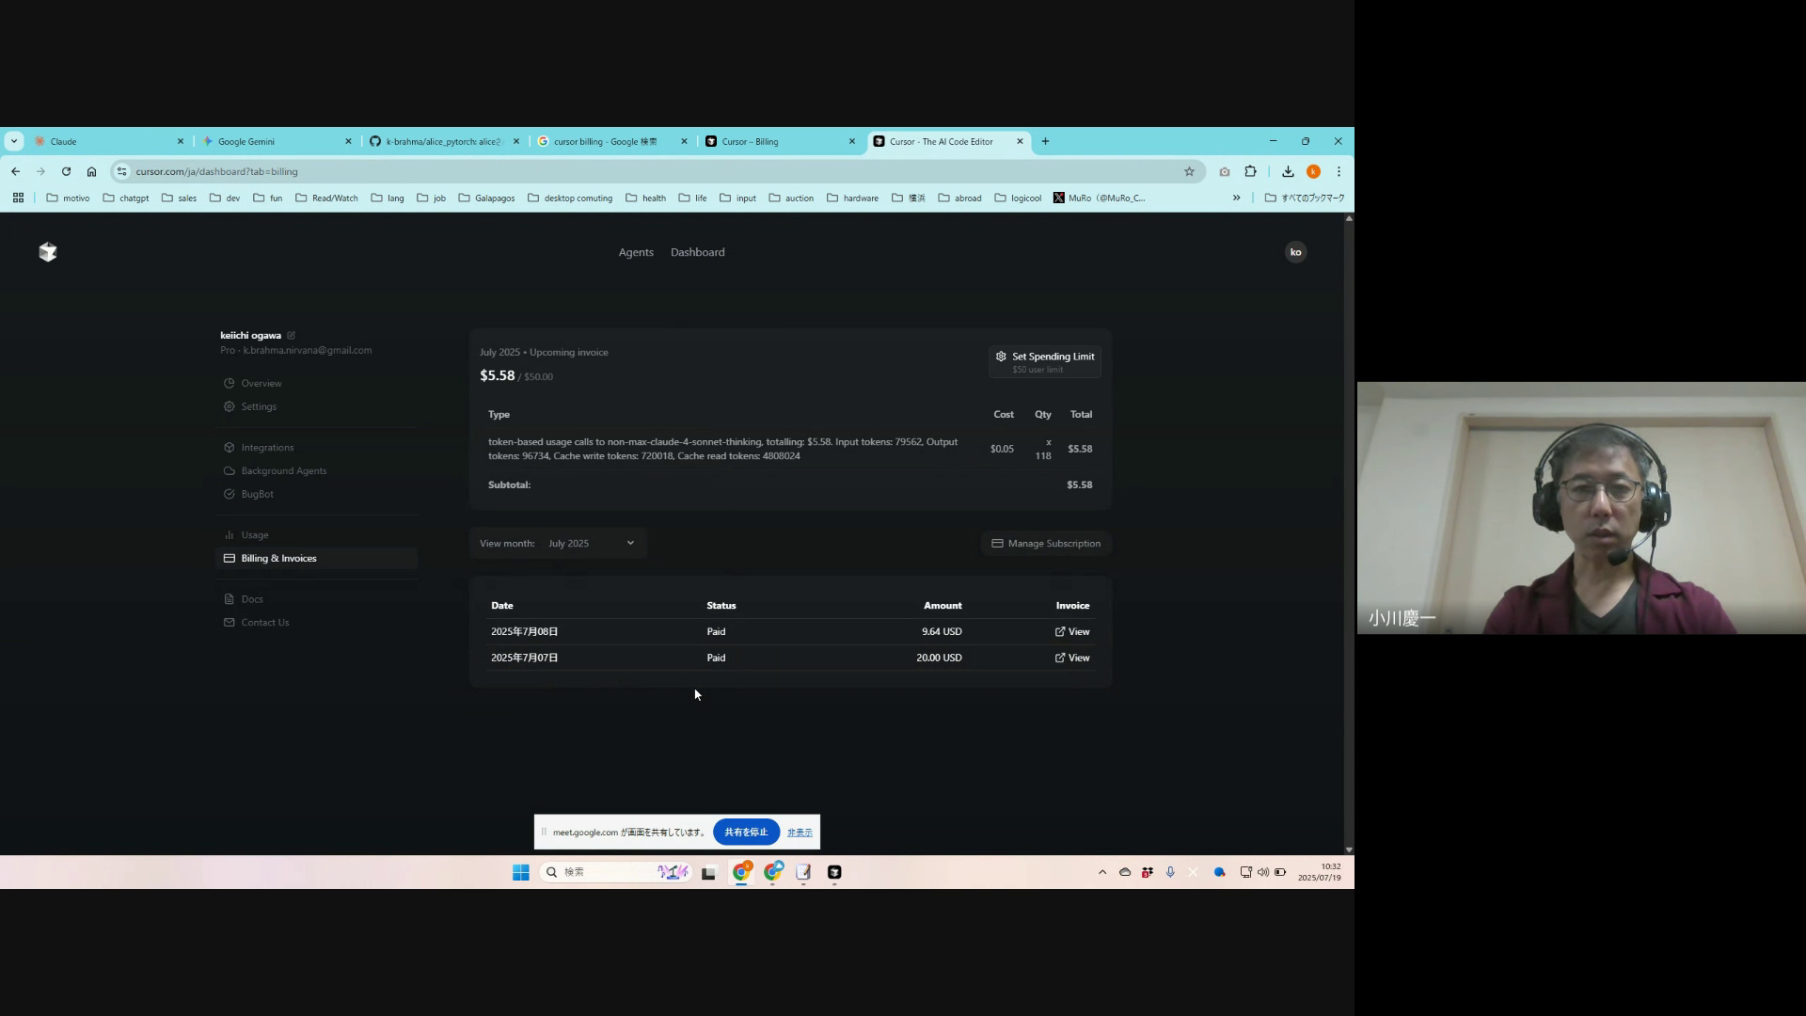
Task: Open Contact Us in sidebar
Action: [264, 623]
